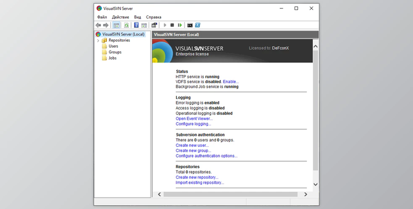The image size is (413, 209).
Task: Click 'Error logging is enabled' text
Action: point(198,103)
